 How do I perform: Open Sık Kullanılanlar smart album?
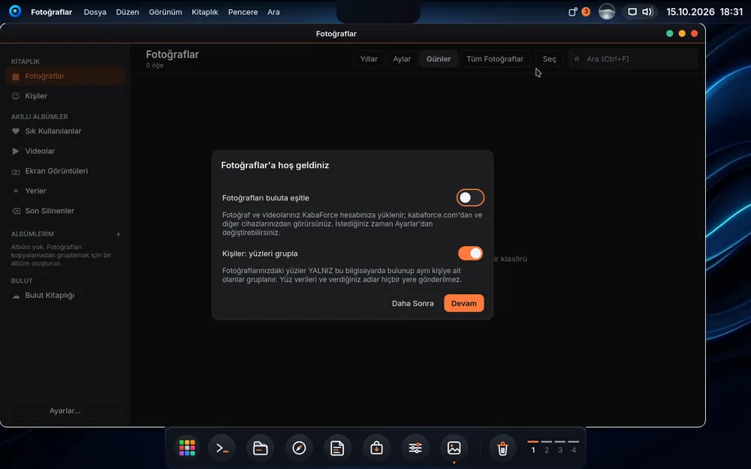65,131
